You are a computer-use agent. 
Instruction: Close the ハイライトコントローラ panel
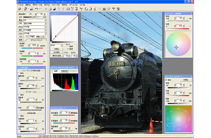[77, 108]
